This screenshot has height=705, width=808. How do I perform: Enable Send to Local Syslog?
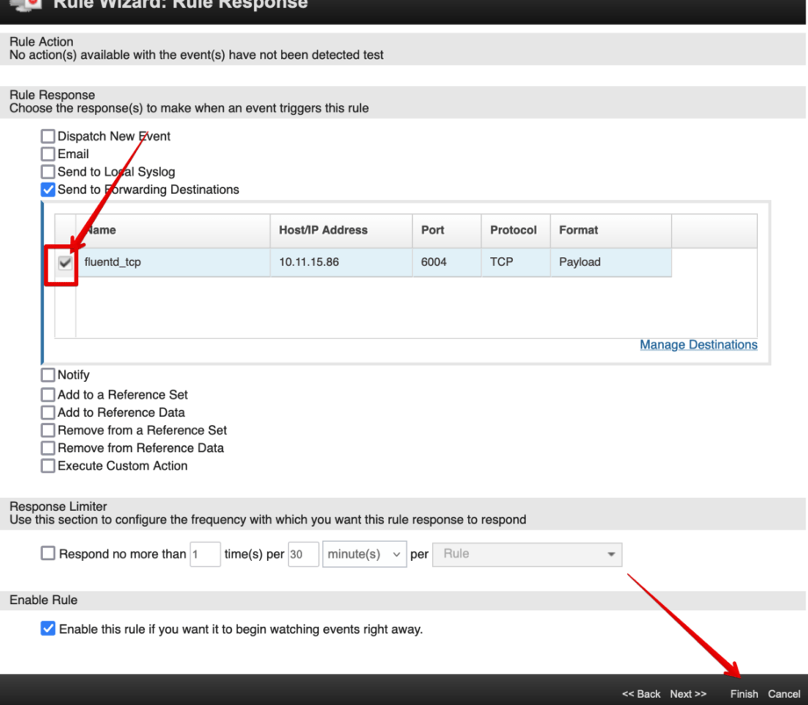47,171
